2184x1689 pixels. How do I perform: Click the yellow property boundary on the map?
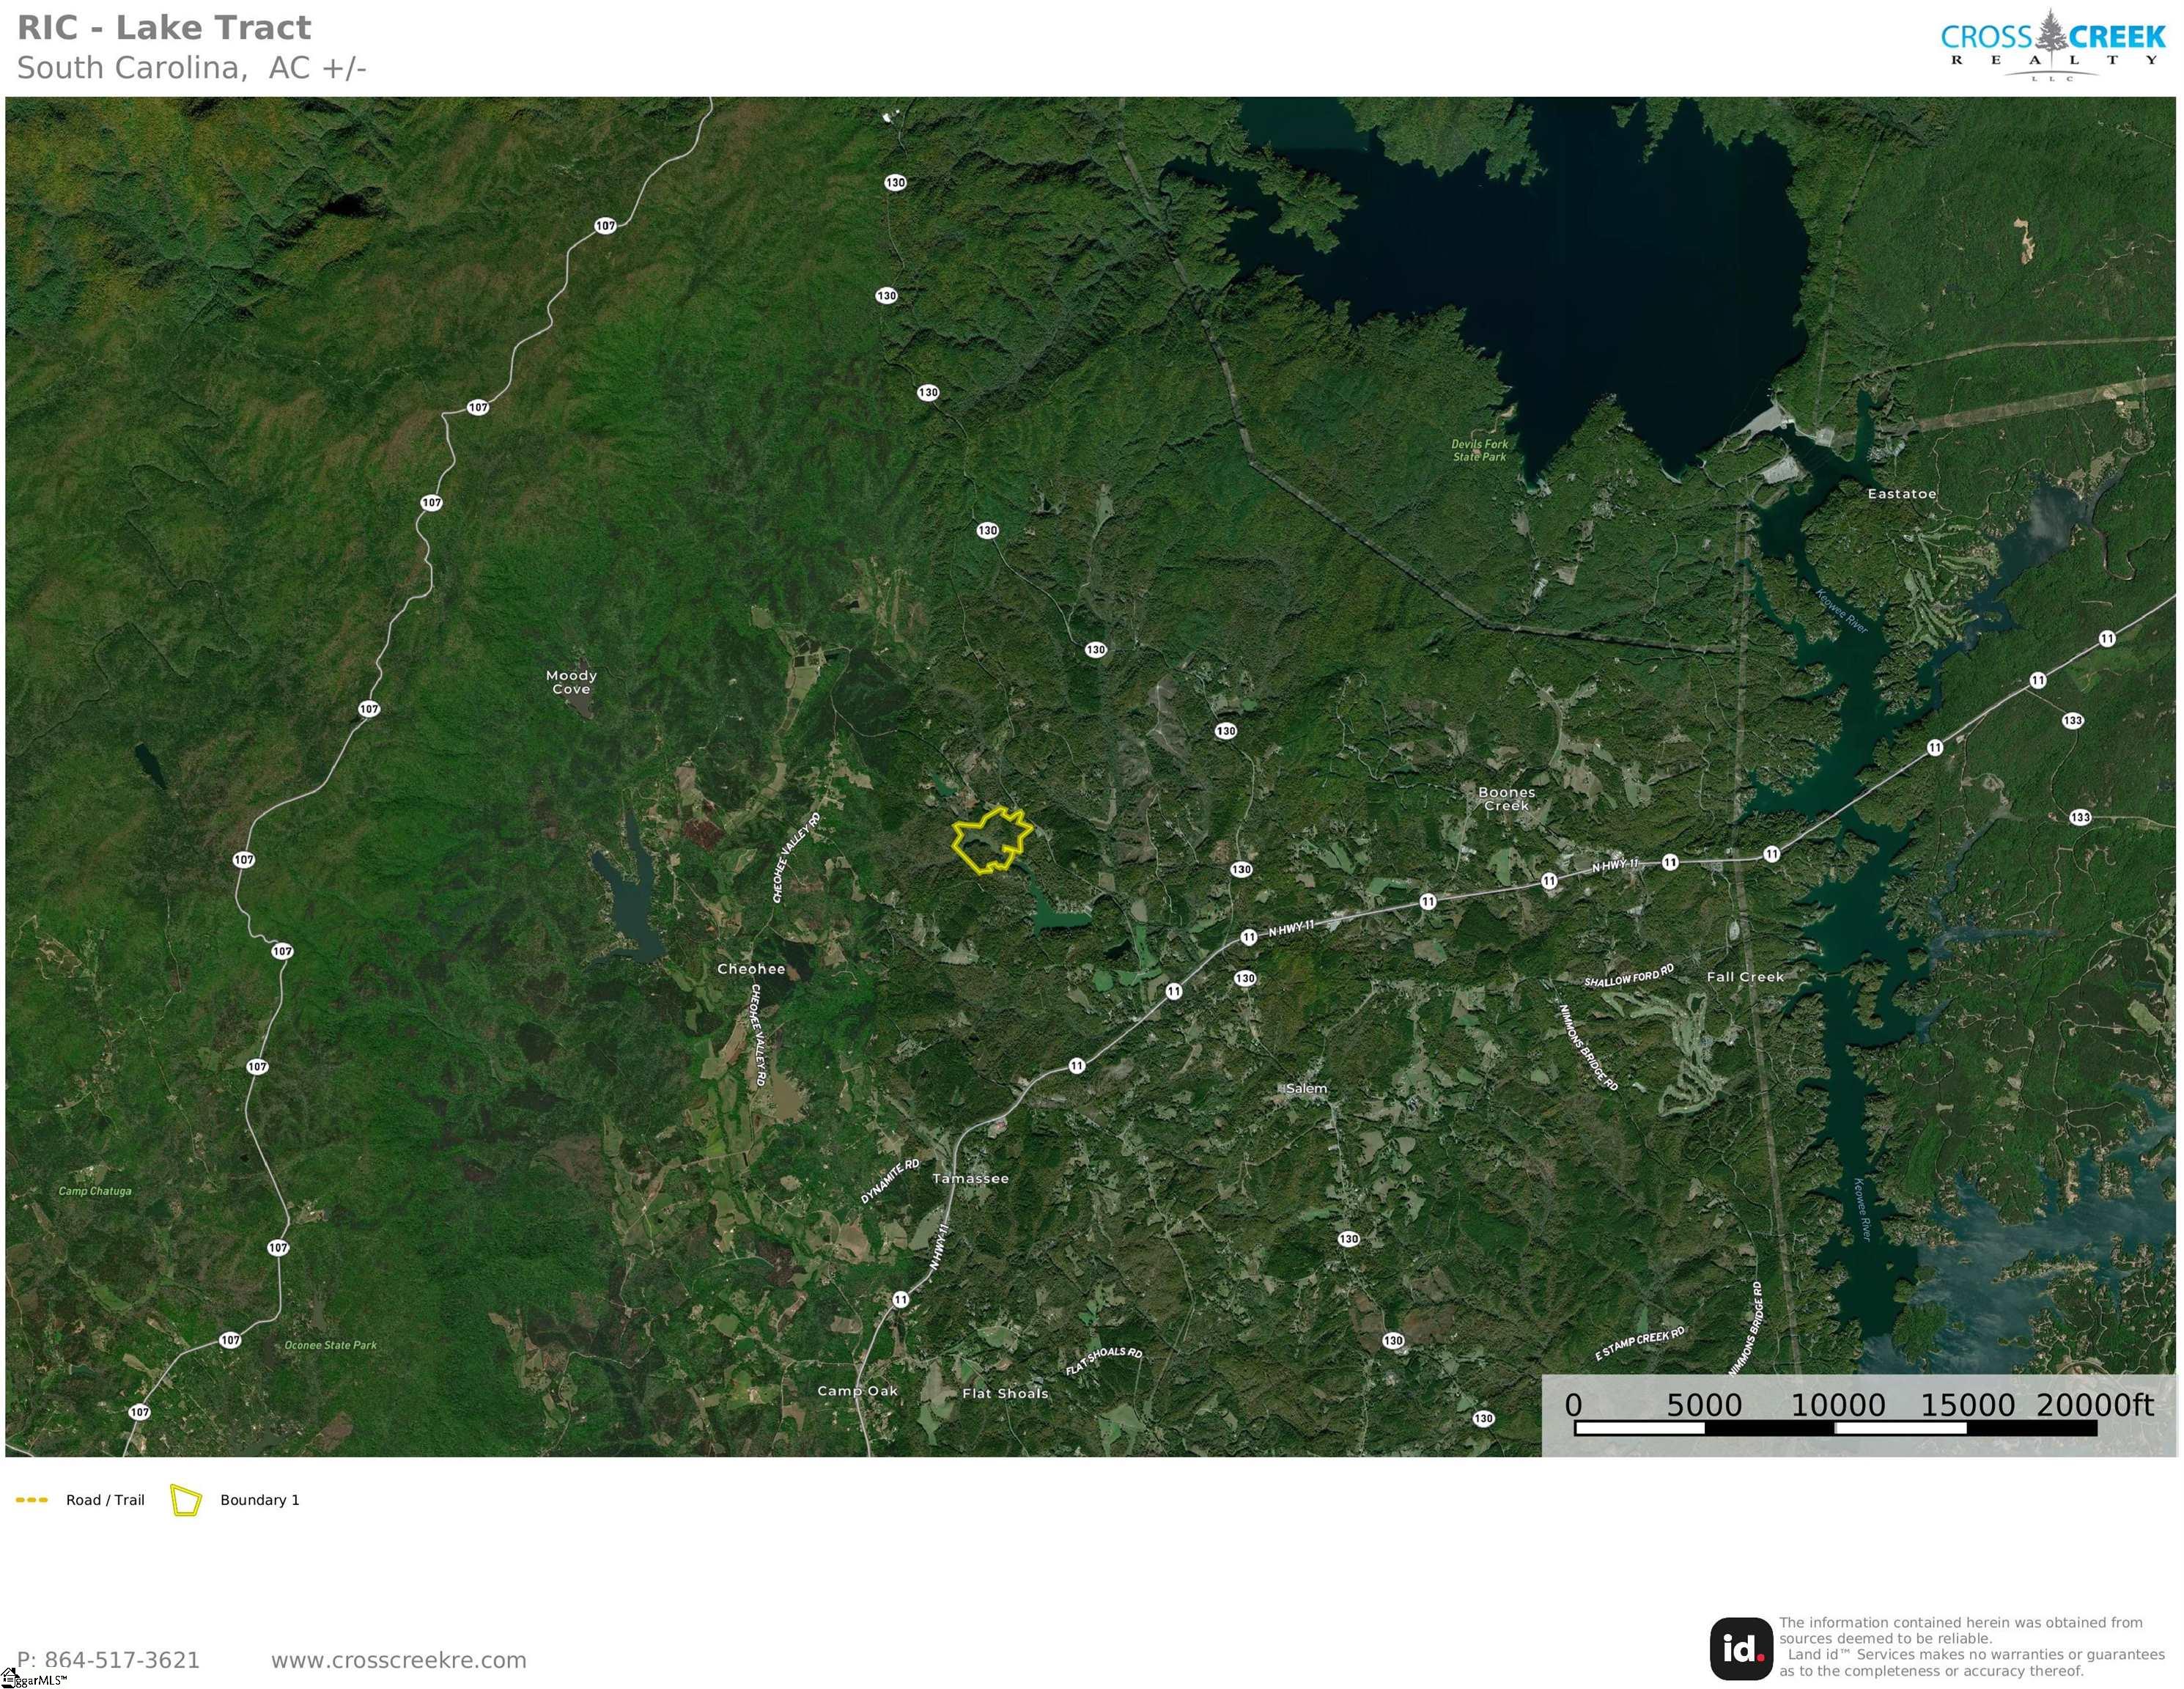990,840
